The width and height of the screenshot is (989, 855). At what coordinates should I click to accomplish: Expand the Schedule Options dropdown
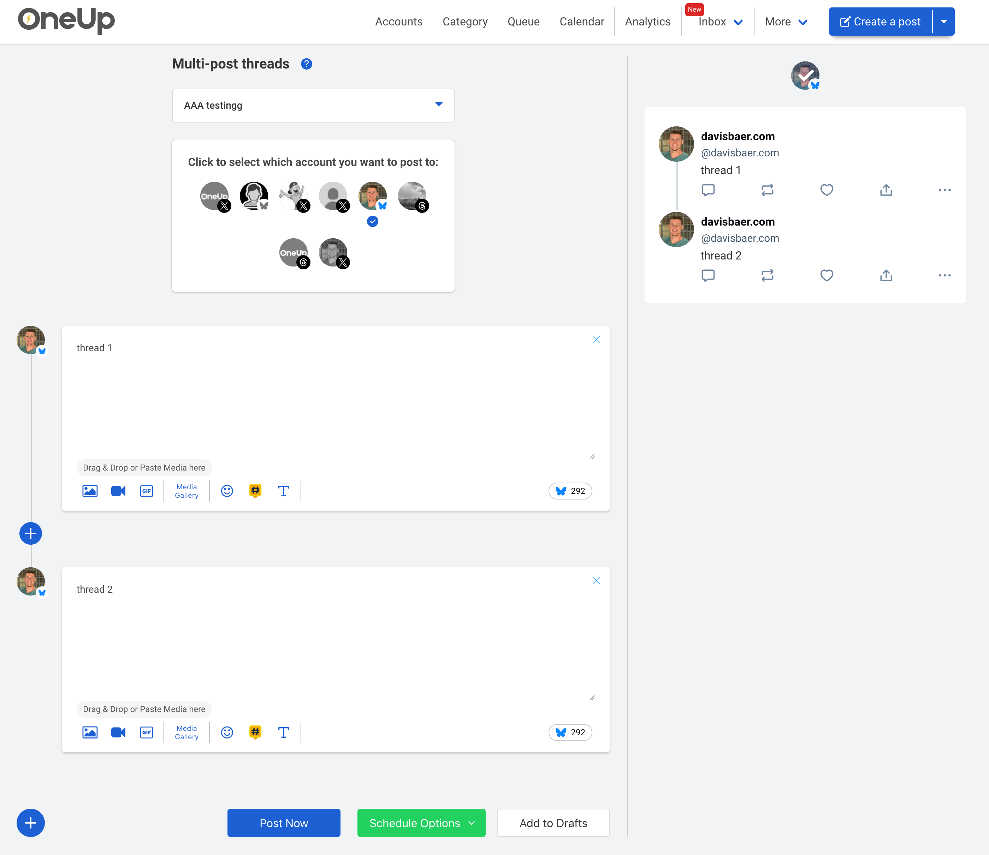point(421,823)
